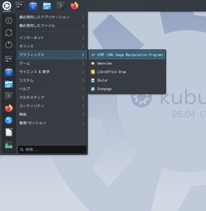The height and width of the screenshot is (211, 206).
Task: Launch the blue bird mail app in sidebar
Action: click(9, 120)
